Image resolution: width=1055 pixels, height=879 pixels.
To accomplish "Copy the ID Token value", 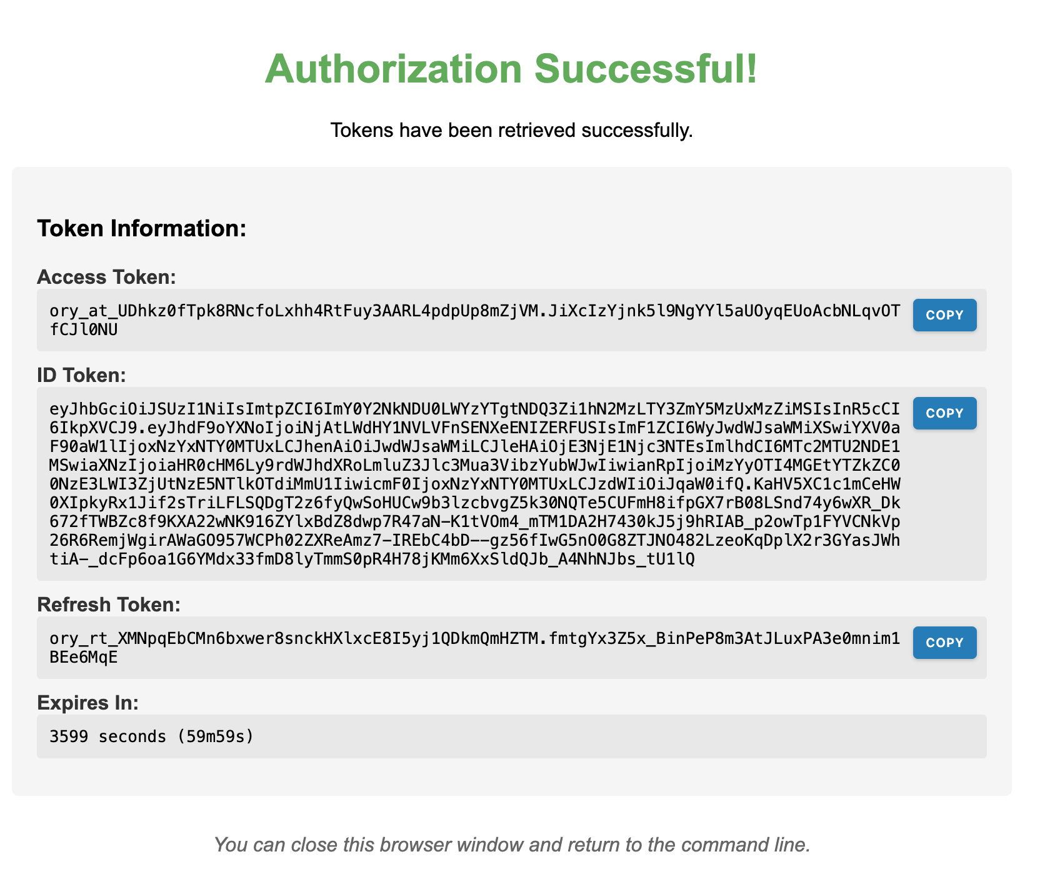I will [x=944, y=413].
